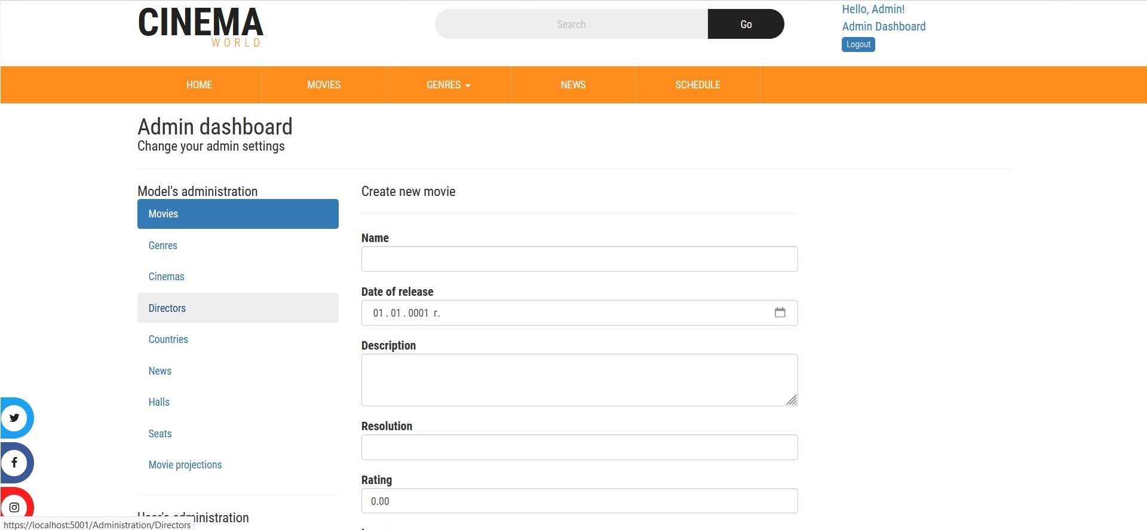Go to the Schedule navigation tab
Screen dimensions: 1147x530
697,85
